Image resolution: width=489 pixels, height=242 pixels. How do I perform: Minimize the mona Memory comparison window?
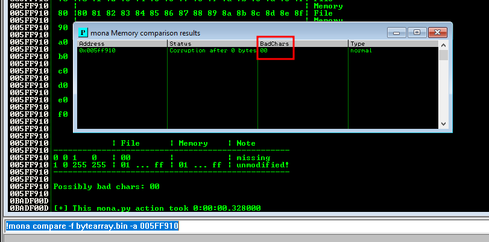point(397,33)
